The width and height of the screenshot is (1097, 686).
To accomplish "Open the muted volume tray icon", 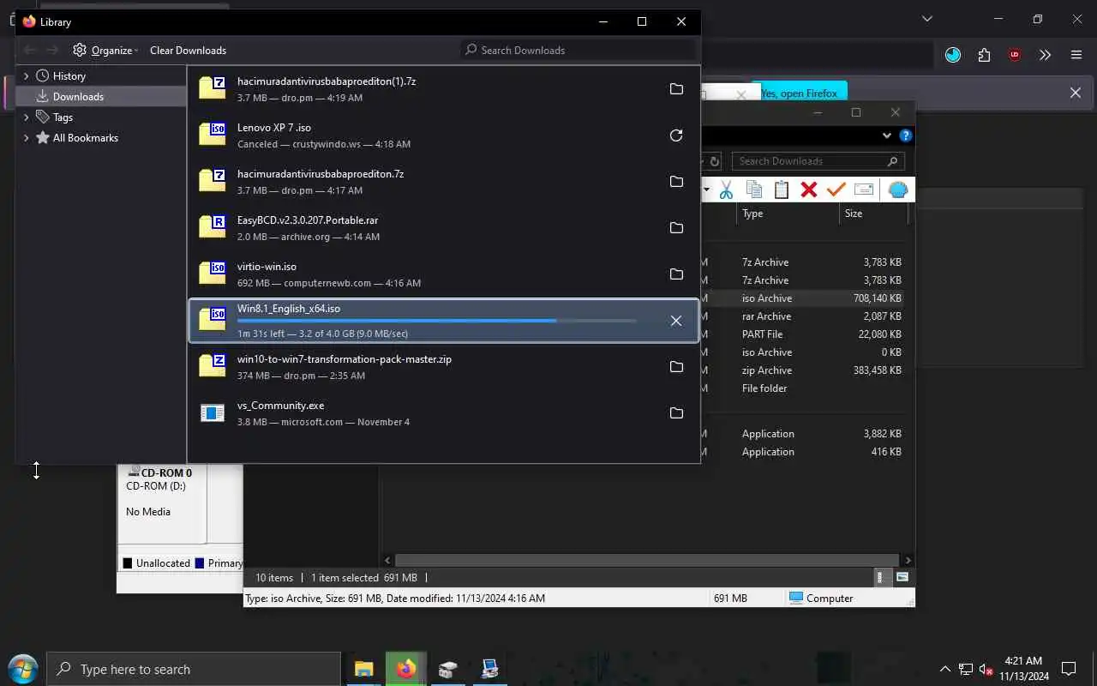I will 986,669.
